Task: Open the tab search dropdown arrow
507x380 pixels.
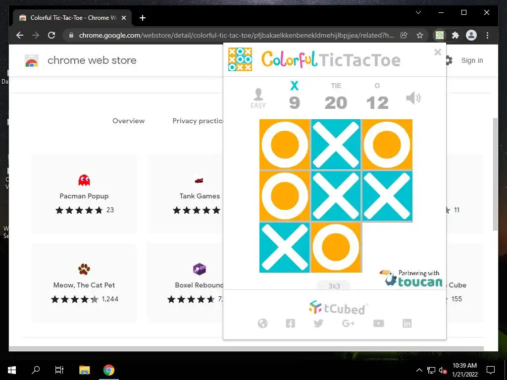Action: coord(418,12)
